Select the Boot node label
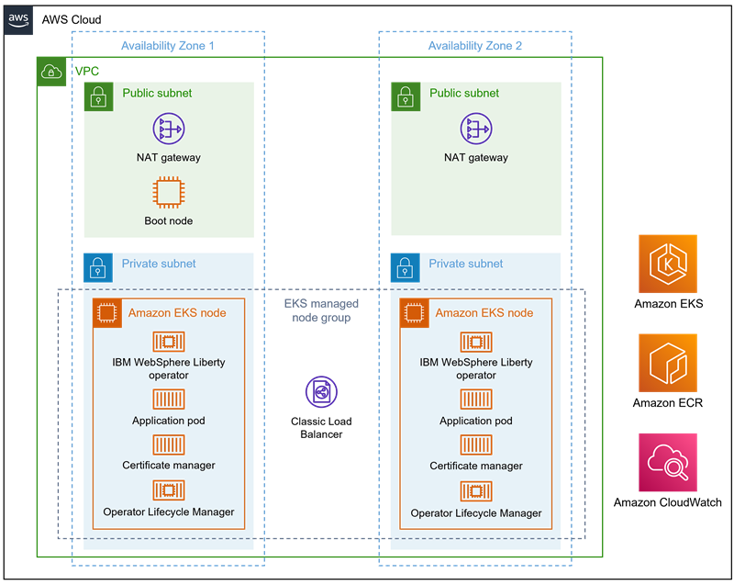 pyautogui.click(x=169, y=220)
